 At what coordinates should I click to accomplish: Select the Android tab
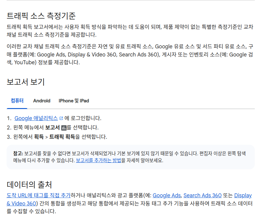coord(42,101)
